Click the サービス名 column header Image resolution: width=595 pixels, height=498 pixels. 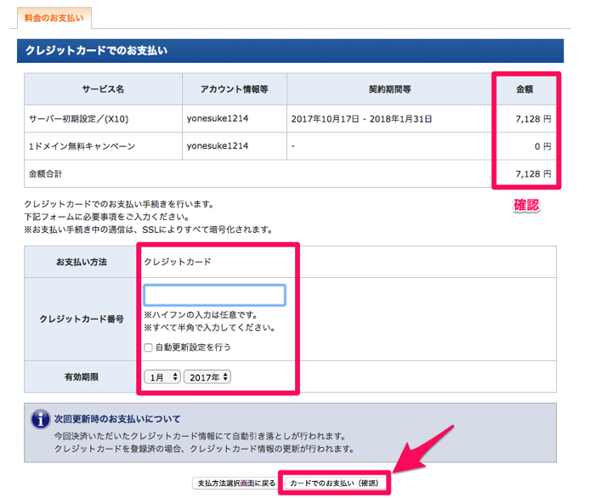tap(104, 88)
